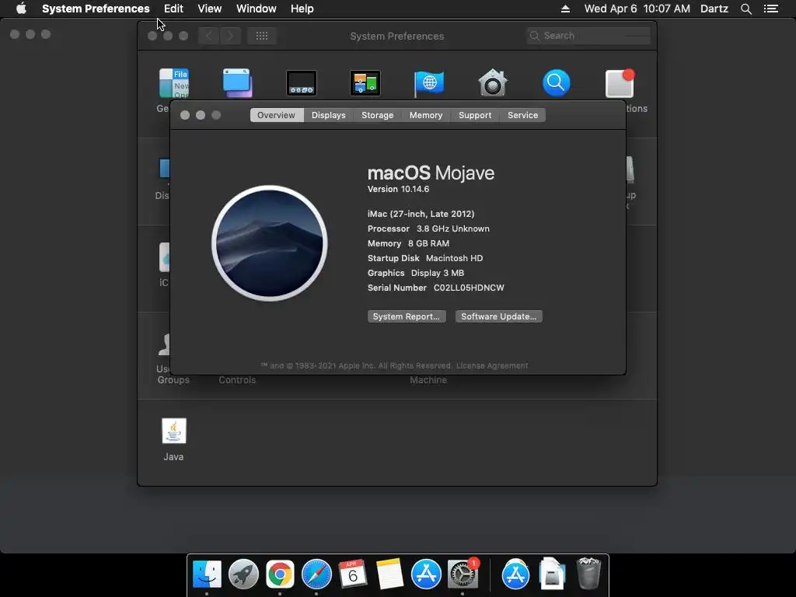This screenshot has width=796, height=597.
Task: Click the Search field in System Preferences
Action: (x=588, y=36)
